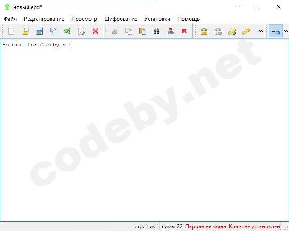
Task: Click the golden padlock encrypt icon
Action: tap(204, 31)
